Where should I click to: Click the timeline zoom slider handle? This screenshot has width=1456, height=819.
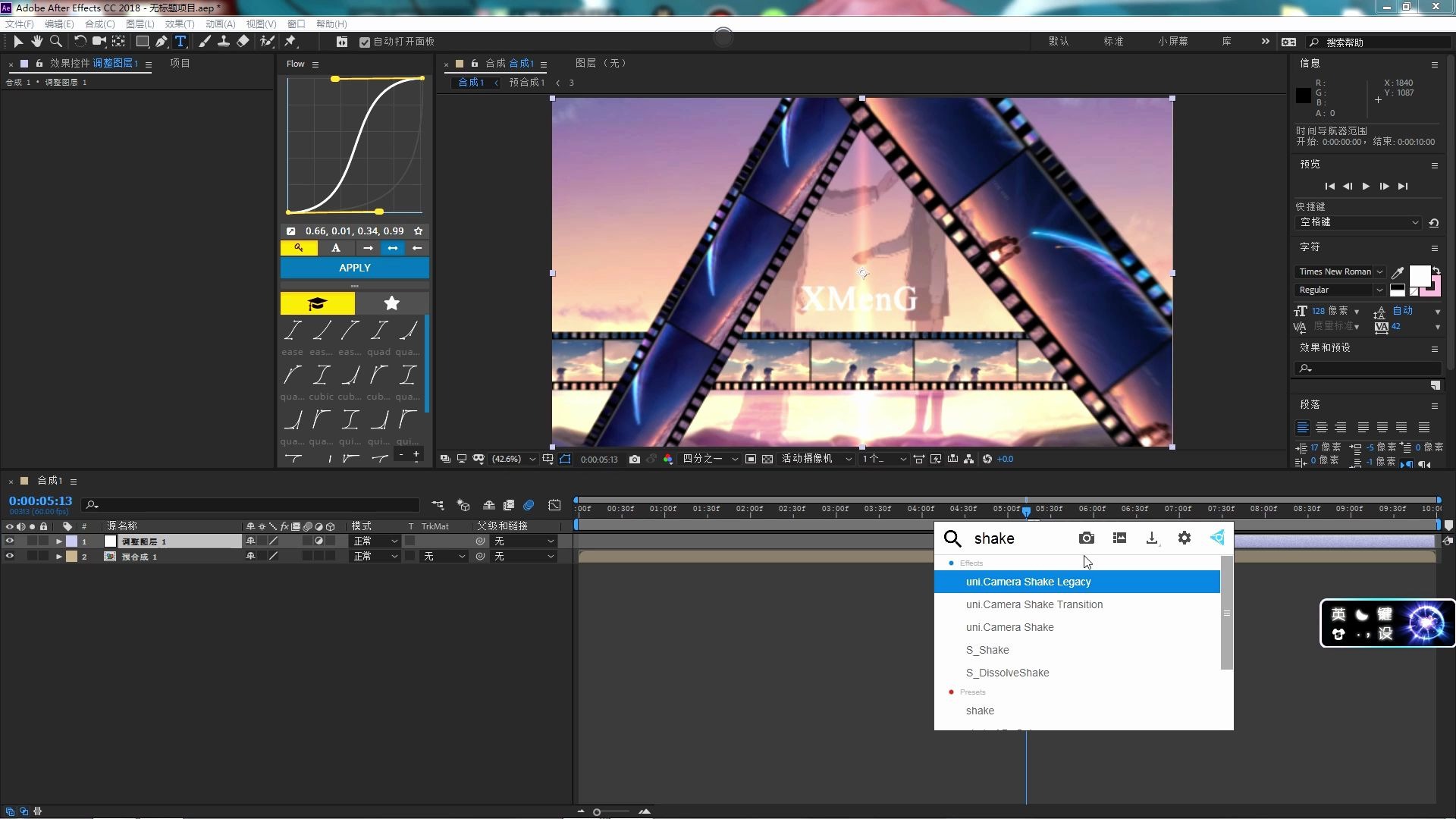click(597, 812)
